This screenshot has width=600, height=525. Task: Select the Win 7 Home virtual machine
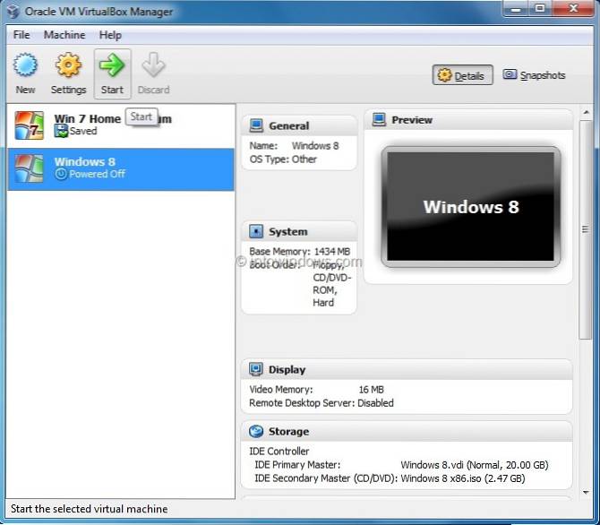coord(120,125)
